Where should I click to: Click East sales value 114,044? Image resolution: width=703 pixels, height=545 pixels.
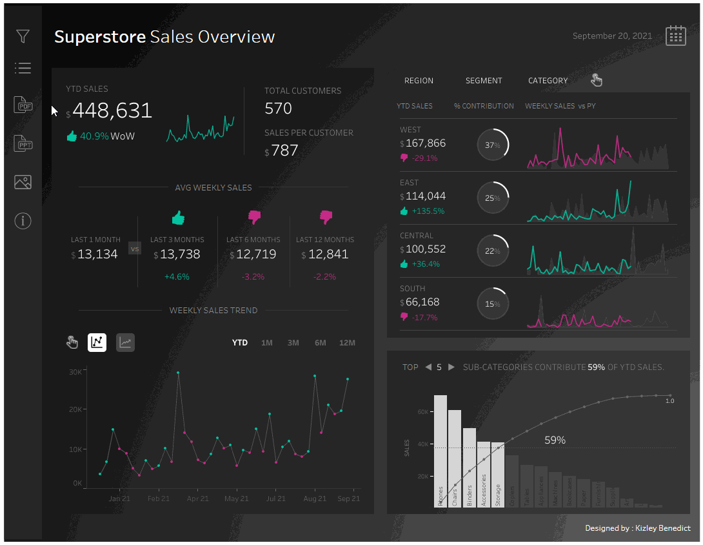pos(426,196)
